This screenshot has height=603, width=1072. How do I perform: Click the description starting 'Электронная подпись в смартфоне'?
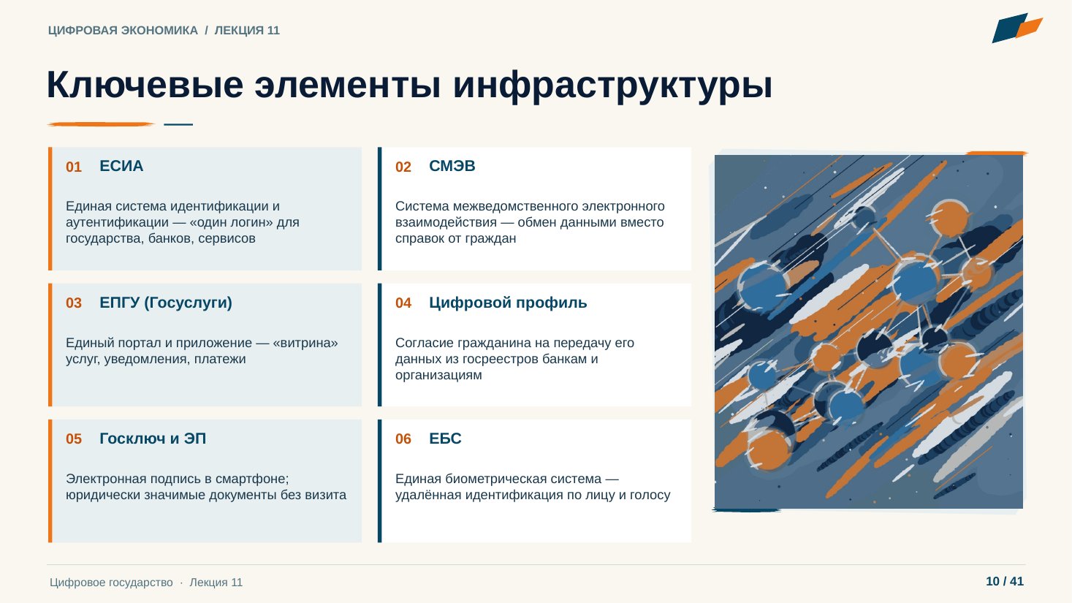206,487
